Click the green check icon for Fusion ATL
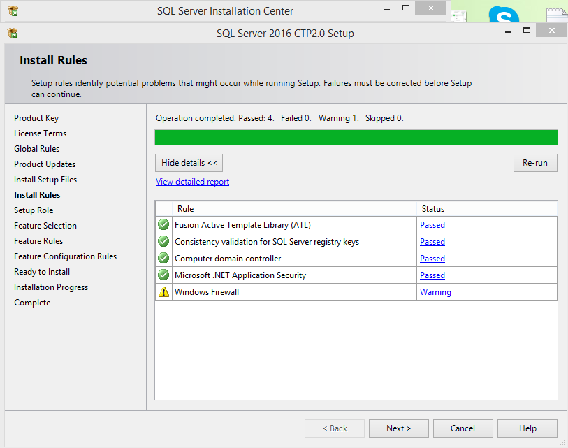The image size is (568, 448). [163, 225]
